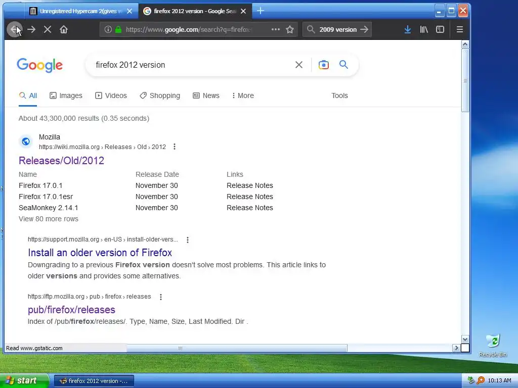Bookmark this page with the star icon
Screen dimensions: 518x388
[290, 29]
